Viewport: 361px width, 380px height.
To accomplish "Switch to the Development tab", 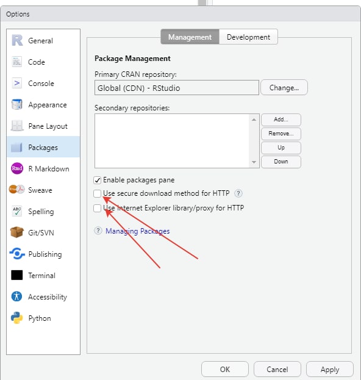I will pos(248,37).
